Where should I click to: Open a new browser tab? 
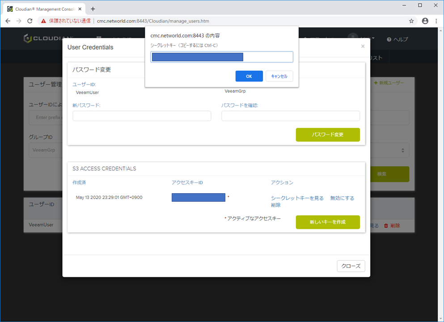[x=93, y=8]
